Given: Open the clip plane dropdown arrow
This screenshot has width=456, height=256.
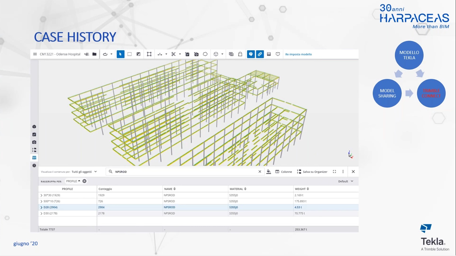Looking at the screenshot, I should [180, 54].
